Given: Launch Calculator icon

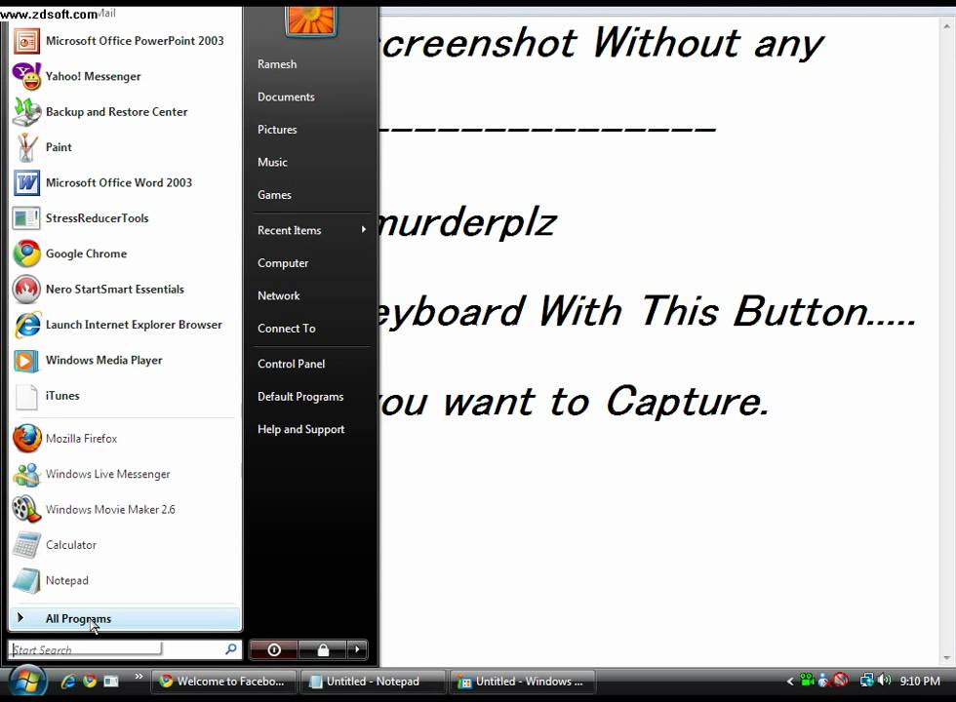Looking at the screenshot, I should [27, 545].
